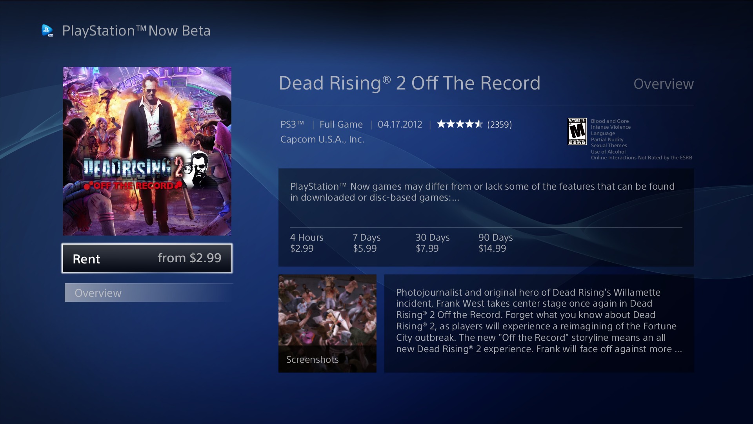Select the 90 Days $14.99 rental option

click(x=495, y=243)
